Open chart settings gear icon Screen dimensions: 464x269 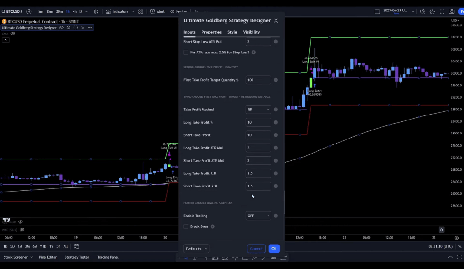432,11
